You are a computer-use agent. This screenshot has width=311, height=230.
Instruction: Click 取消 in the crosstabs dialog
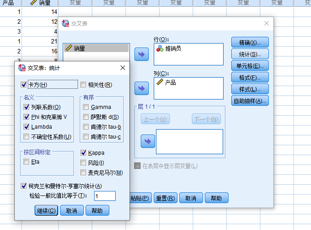tap(191, 198)
